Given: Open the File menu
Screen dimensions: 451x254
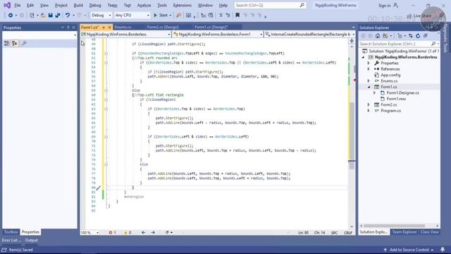Looking at the screenshot, I should pos(17,5).
